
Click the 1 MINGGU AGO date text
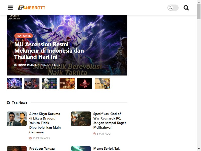click(x=49, y=65)
